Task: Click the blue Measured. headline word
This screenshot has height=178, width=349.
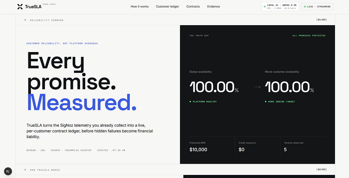Action: [x=82, y=102]
